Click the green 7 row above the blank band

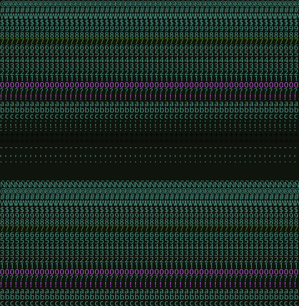coord(149,41)
